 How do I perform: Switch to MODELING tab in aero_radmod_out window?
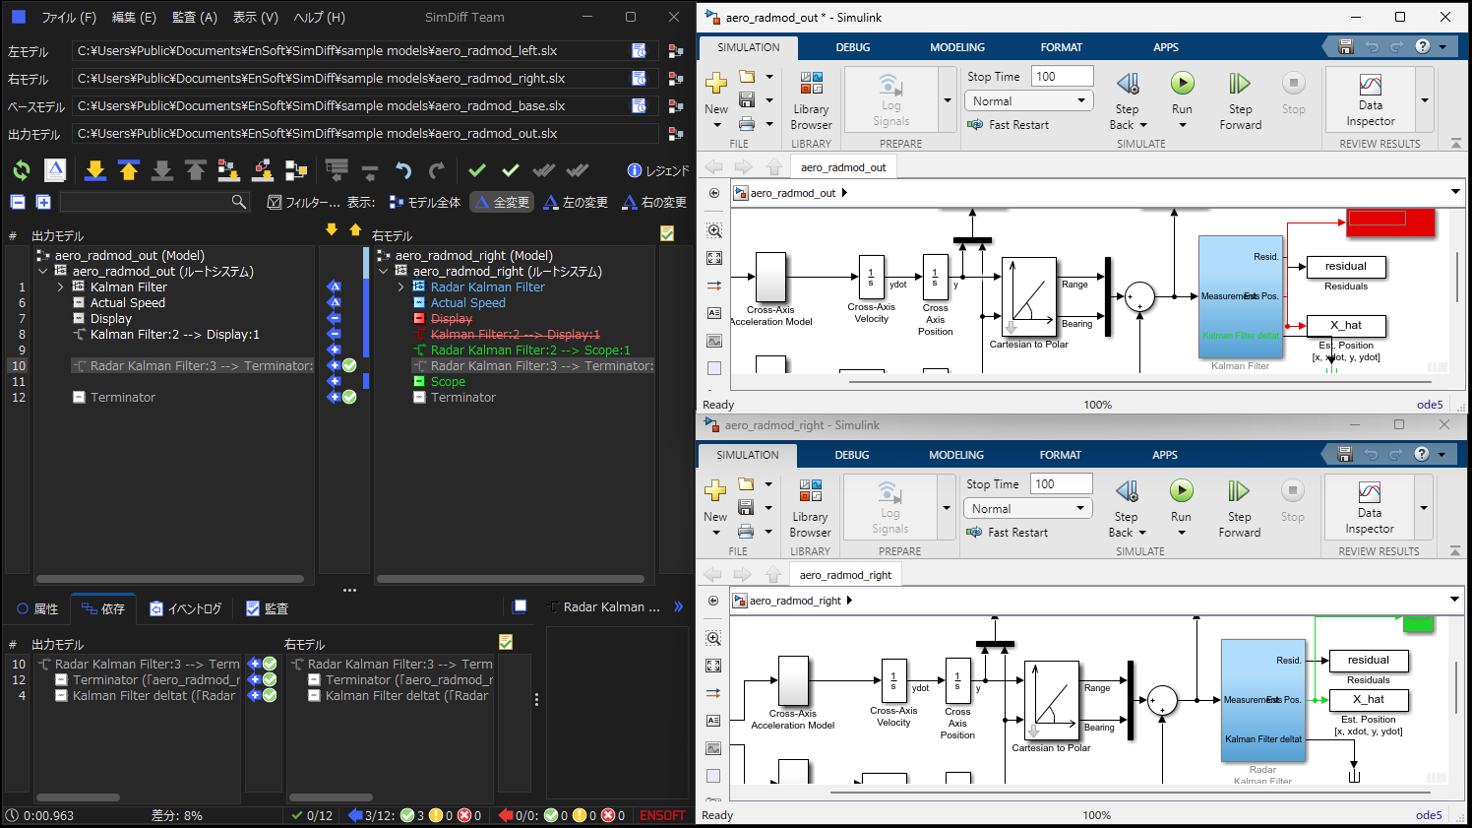coord(957,47)
